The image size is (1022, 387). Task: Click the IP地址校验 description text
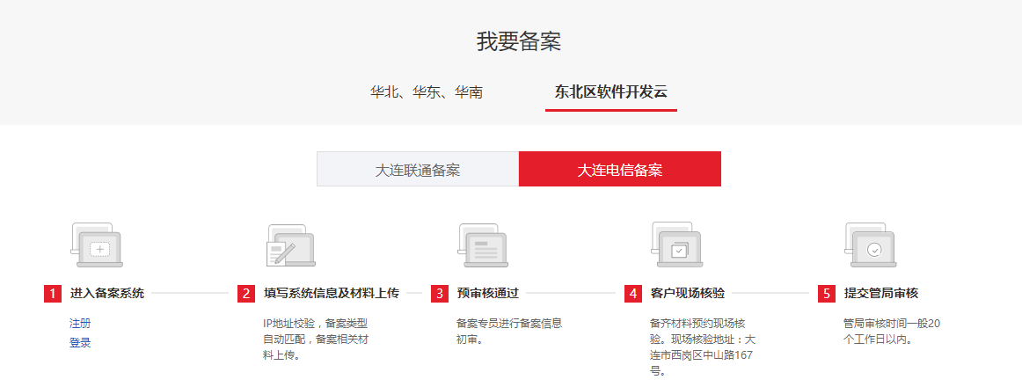click(316, 340)
